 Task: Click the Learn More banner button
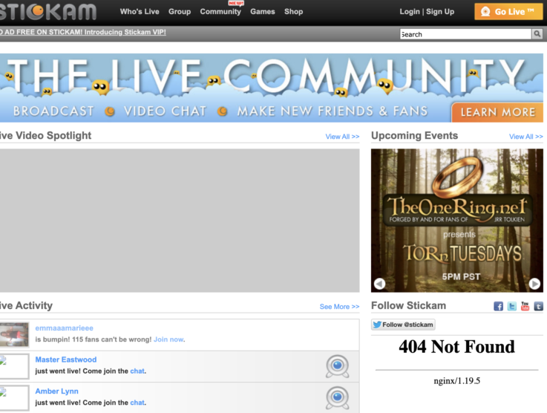click(x=497, y=112)
